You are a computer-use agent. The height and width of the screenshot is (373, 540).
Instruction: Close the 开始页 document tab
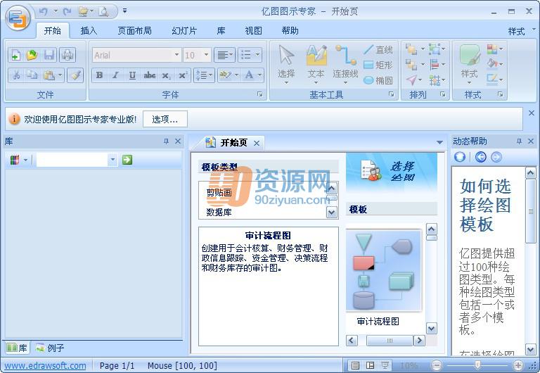coord(257,143)
